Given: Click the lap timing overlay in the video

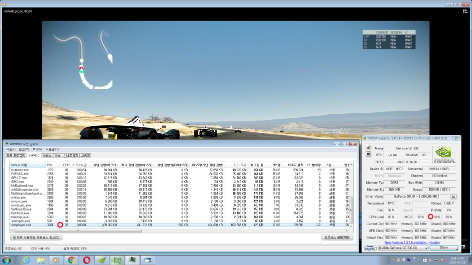Looking at the screenshot, I should coord(389,39).
